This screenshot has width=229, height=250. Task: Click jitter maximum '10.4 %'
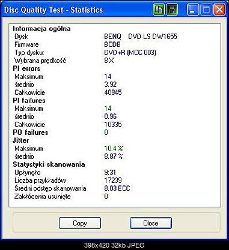click(114, 149)
